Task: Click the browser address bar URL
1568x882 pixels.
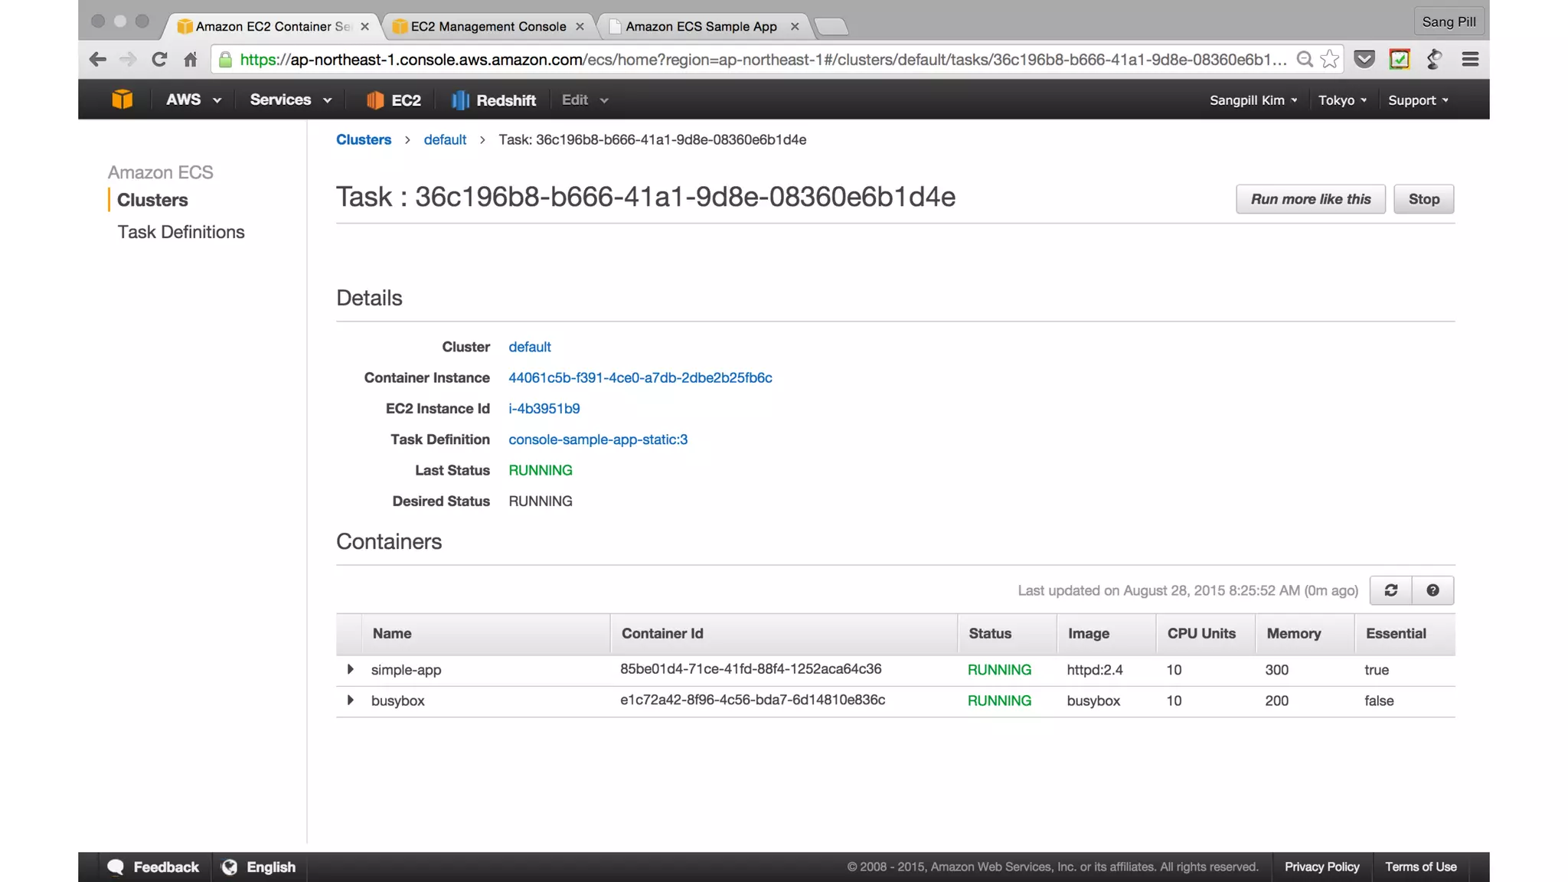Action: coord(758,60)
